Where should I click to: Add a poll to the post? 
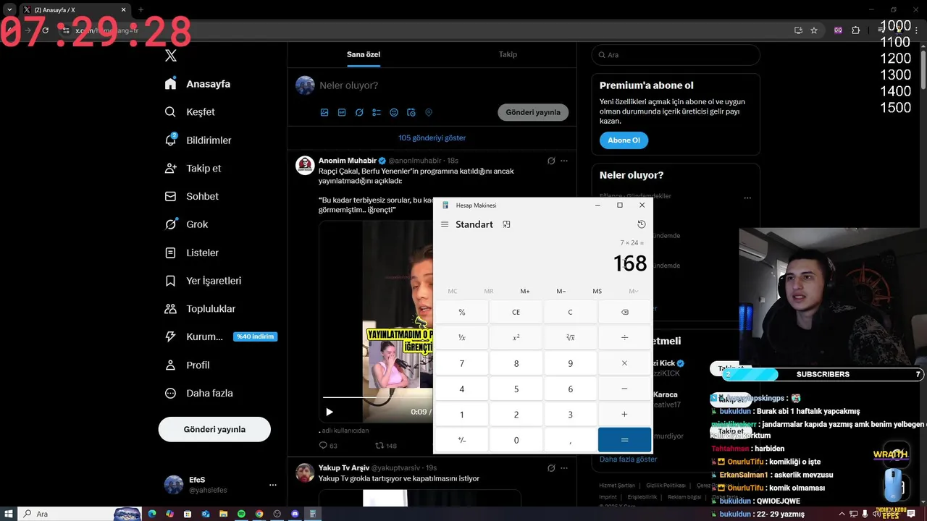pyautogui.click(x=377, y=112)
